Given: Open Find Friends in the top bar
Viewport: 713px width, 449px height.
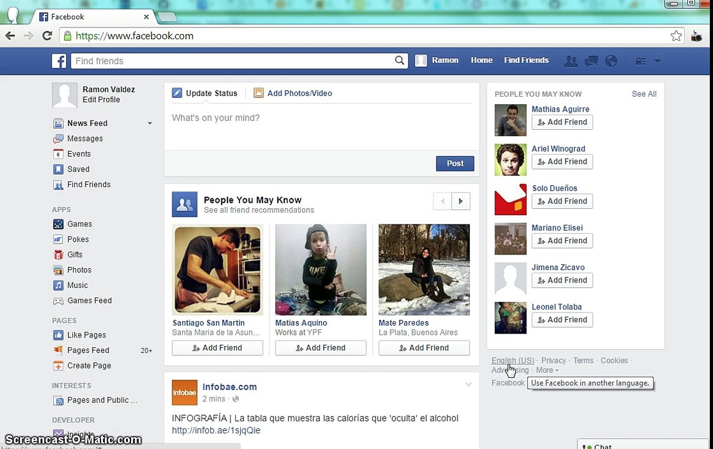Looking at the screenshot, I should [x=526, y=60].
